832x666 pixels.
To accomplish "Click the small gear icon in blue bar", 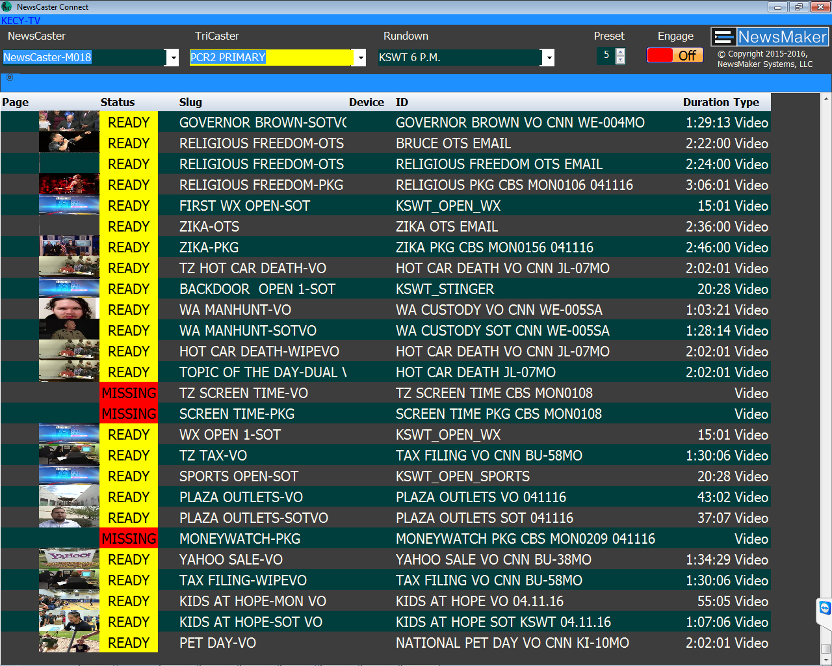I will 10,77.
